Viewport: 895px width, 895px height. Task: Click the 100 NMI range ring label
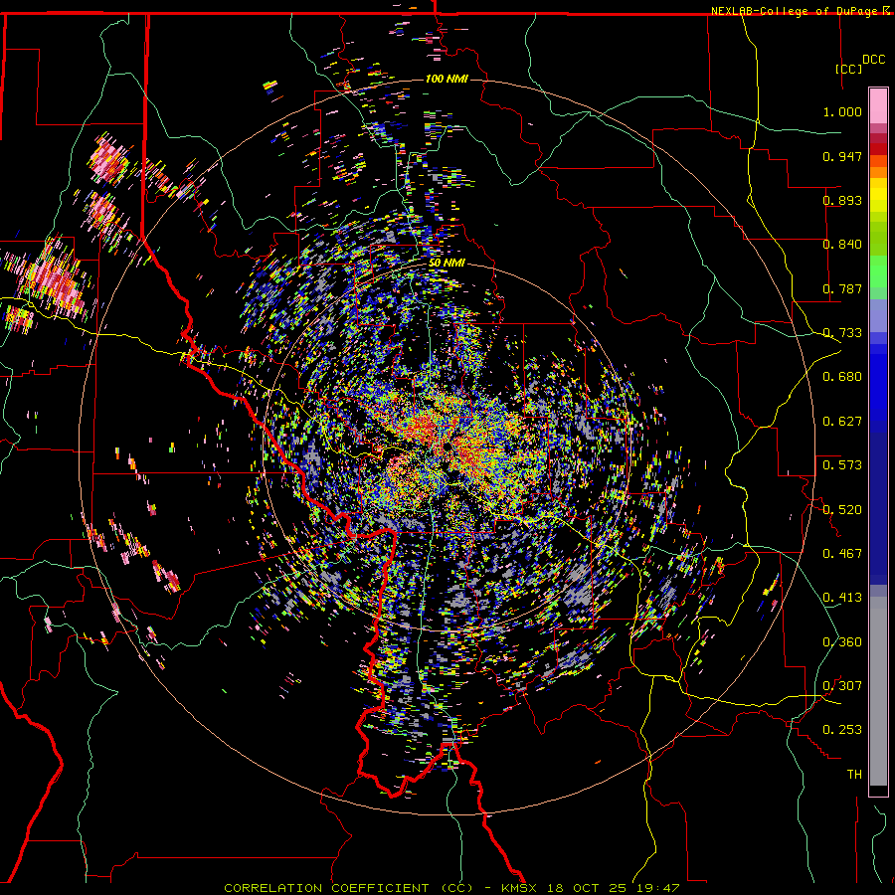(x=447, y=79)
